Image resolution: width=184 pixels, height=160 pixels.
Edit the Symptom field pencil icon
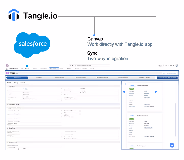point(61,99)
